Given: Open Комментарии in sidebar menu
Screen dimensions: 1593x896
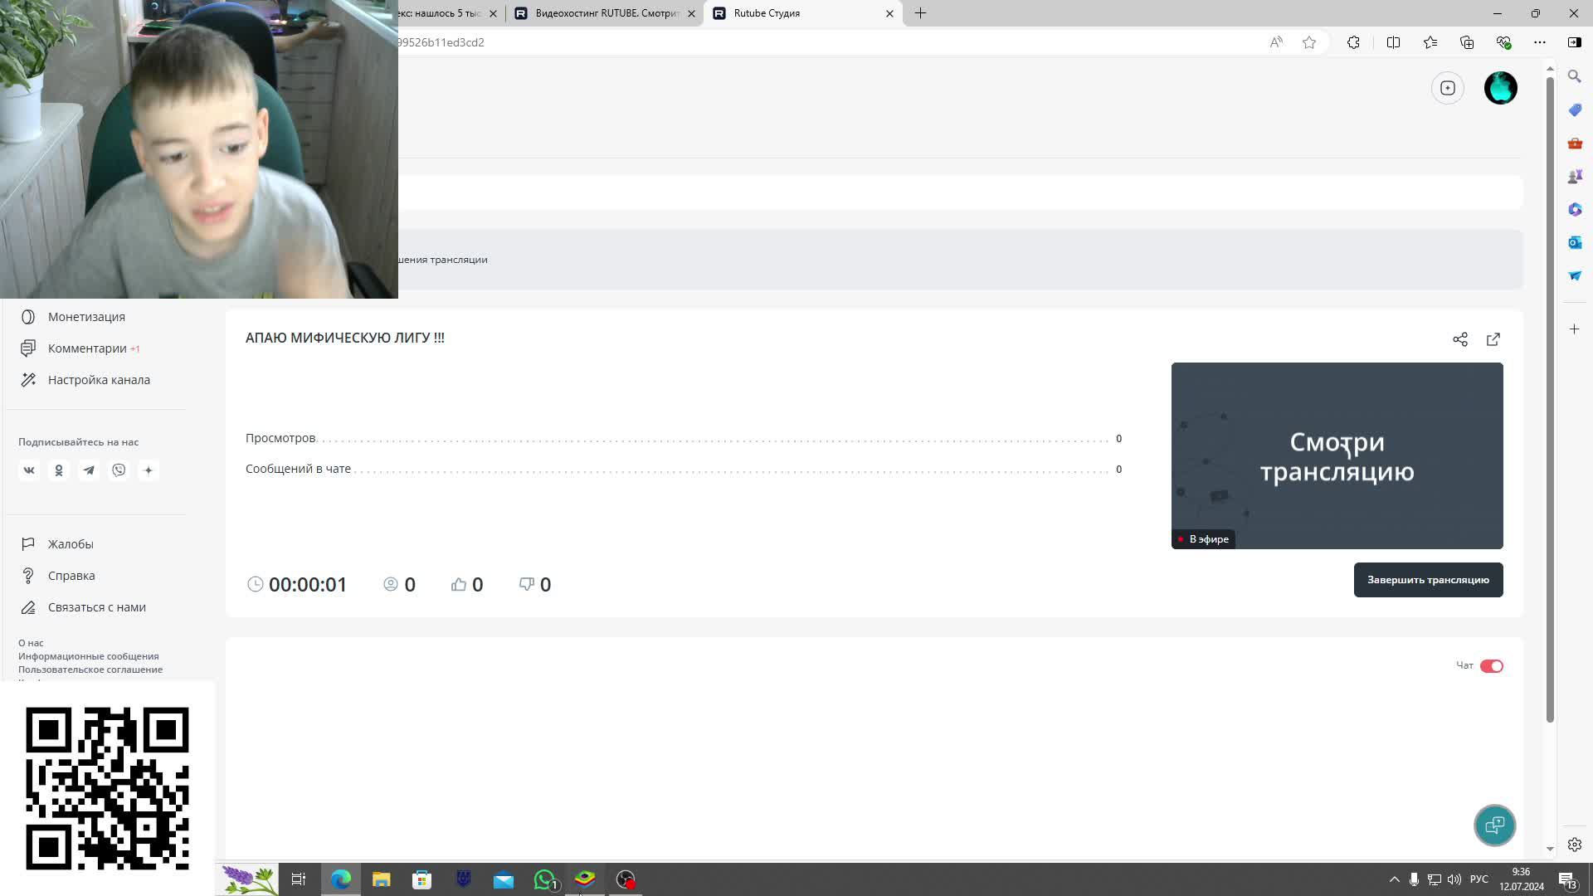Looking at the screenshot, I should point(87,348).
